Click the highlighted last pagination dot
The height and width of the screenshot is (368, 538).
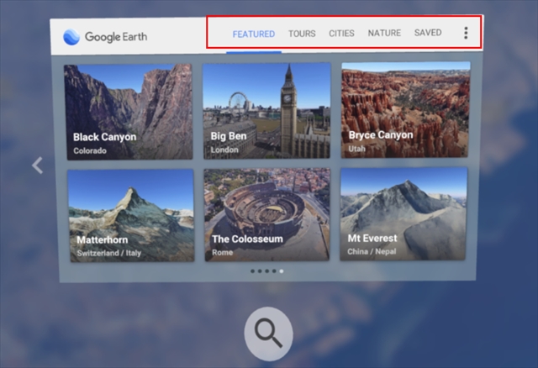coord(282,271)
